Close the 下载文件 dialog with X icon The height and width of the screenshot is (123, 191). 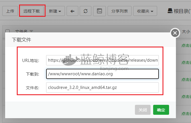tap(175, 33)
